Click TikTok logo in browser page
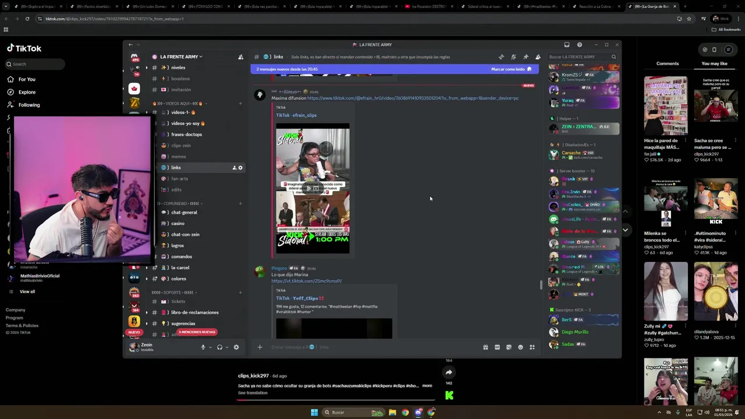This screenshot has height=419, width=745. point(24,48)
